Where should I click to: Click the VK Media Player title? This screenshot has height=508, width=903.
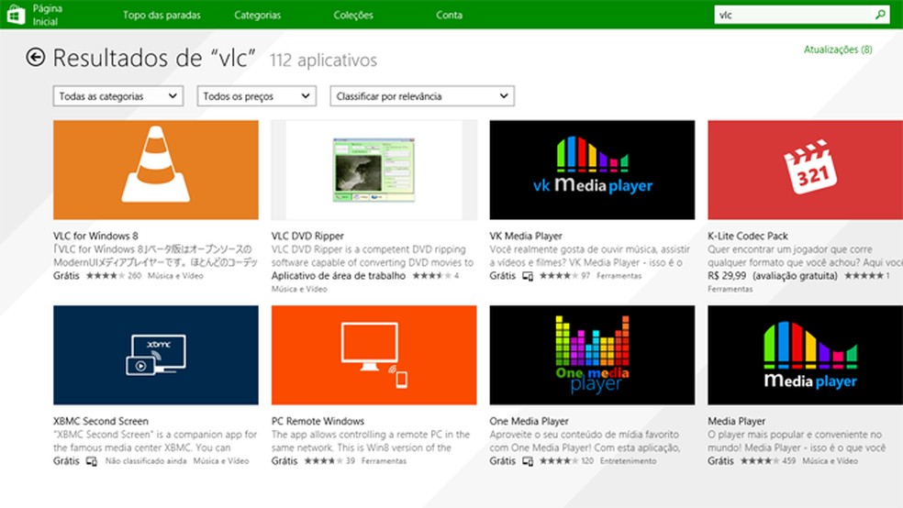tap(526, 236)
